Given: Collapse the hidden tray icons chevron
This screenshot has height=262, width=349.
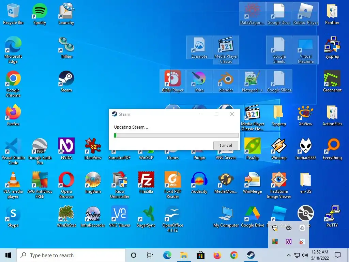Looking at the screenshot, I should pos(288,255).
